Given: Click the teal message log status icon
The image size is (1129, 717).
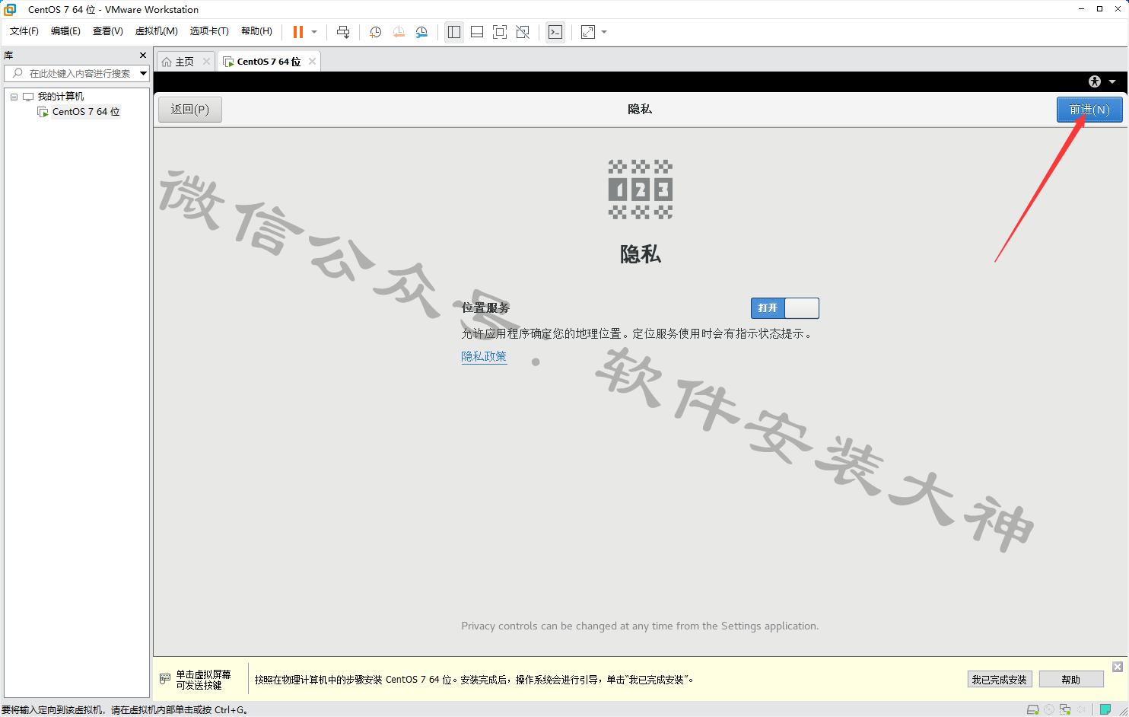Looking at the screenshot, I should pos(1105,709).
